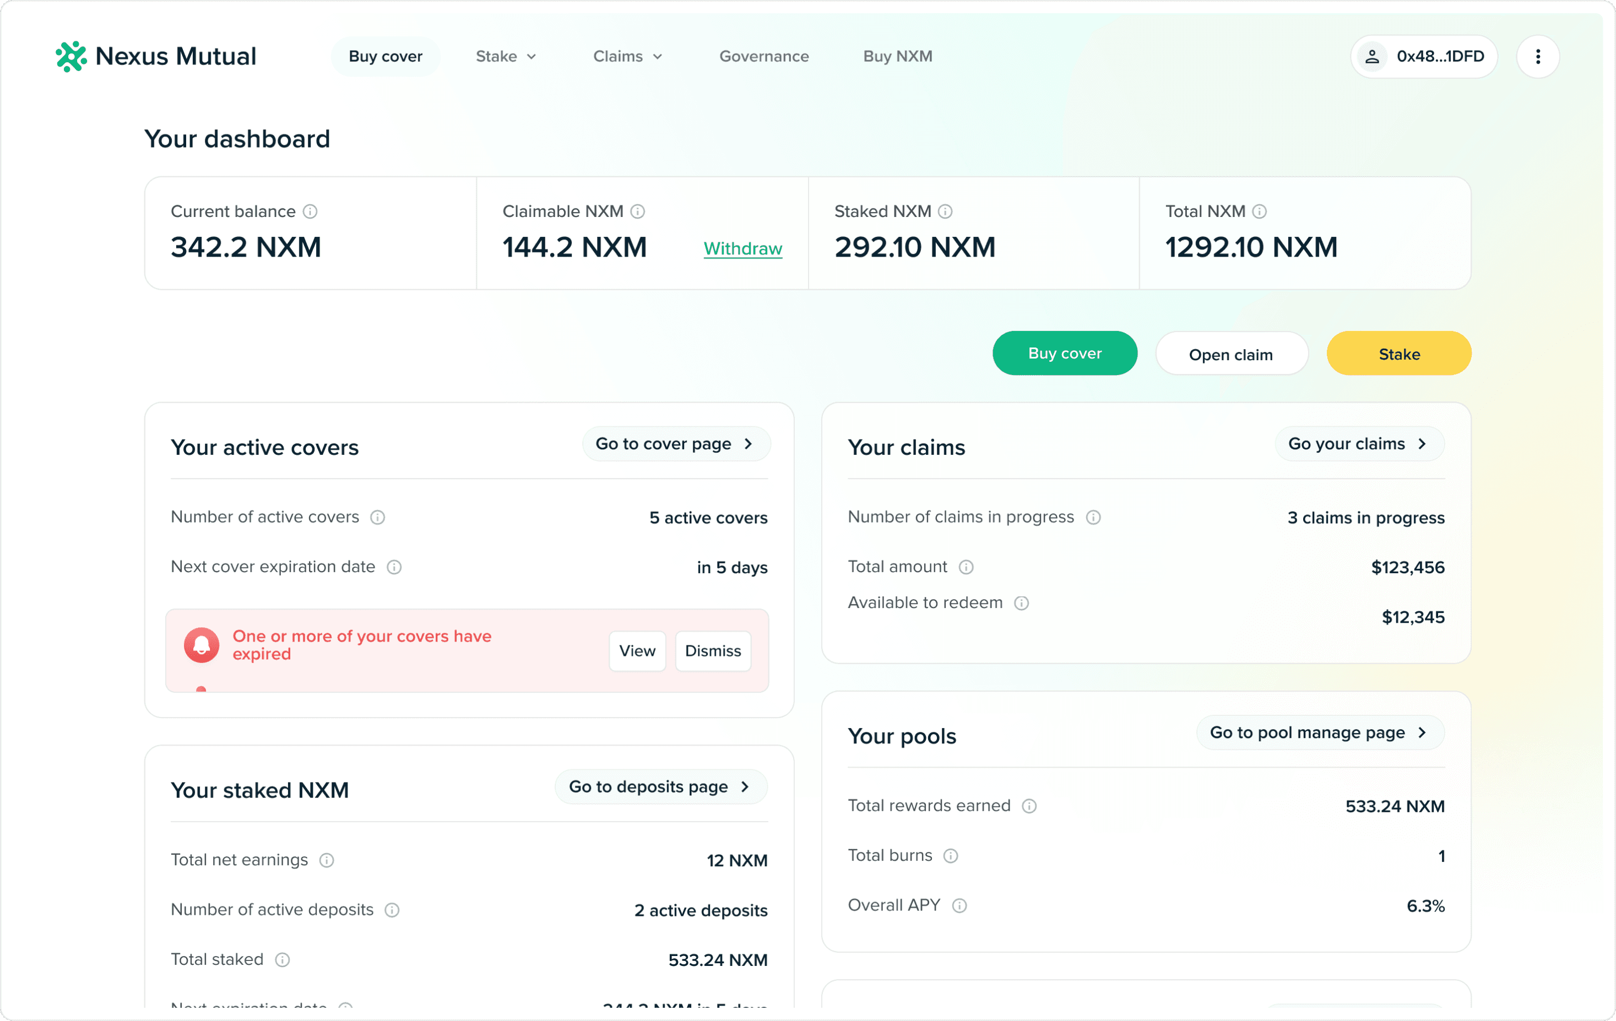Click the Withdraw link

742,248
